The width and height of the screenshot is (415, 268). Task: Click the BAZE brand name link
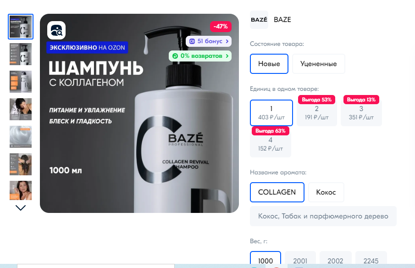(282, 20)
